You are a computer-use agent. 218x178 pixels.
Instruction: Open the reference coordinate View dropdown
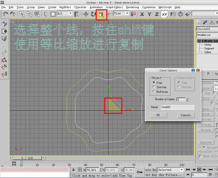pos(127,13)
